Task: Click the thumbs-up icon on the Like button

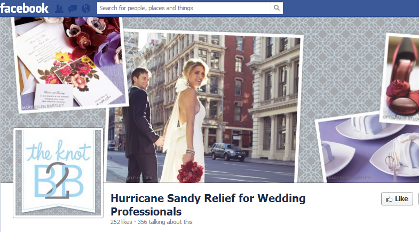Action: click(389, 198)
